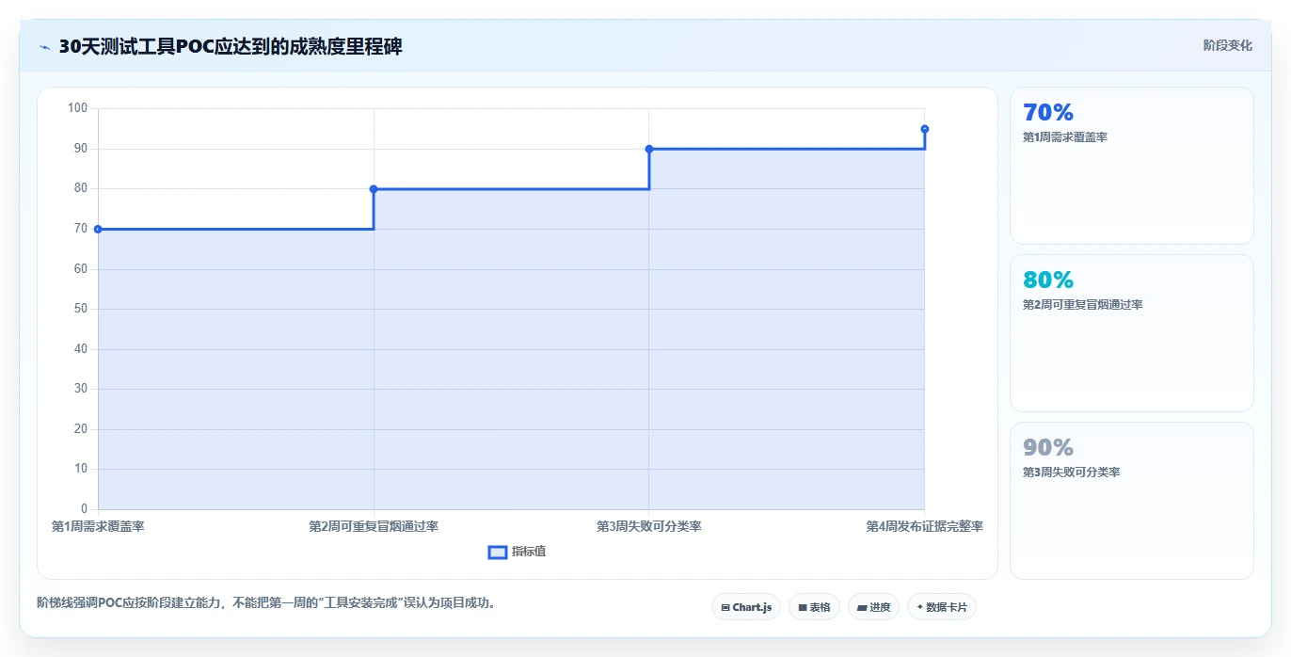Viewport: 1291px width, 657px height.
Task: Toggle the 指标值 legend entry
Action: (x=517, y=552)
